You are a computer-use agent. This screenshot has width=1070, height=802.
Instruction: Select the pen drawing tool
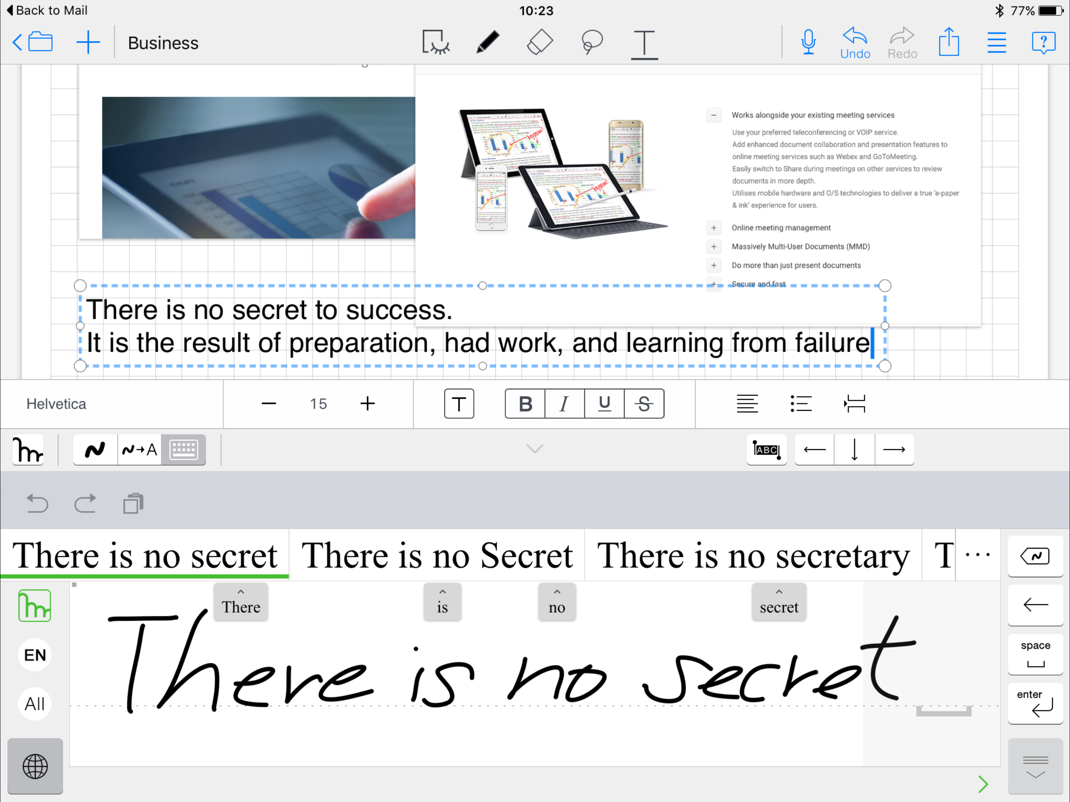[x=488, y=43]
